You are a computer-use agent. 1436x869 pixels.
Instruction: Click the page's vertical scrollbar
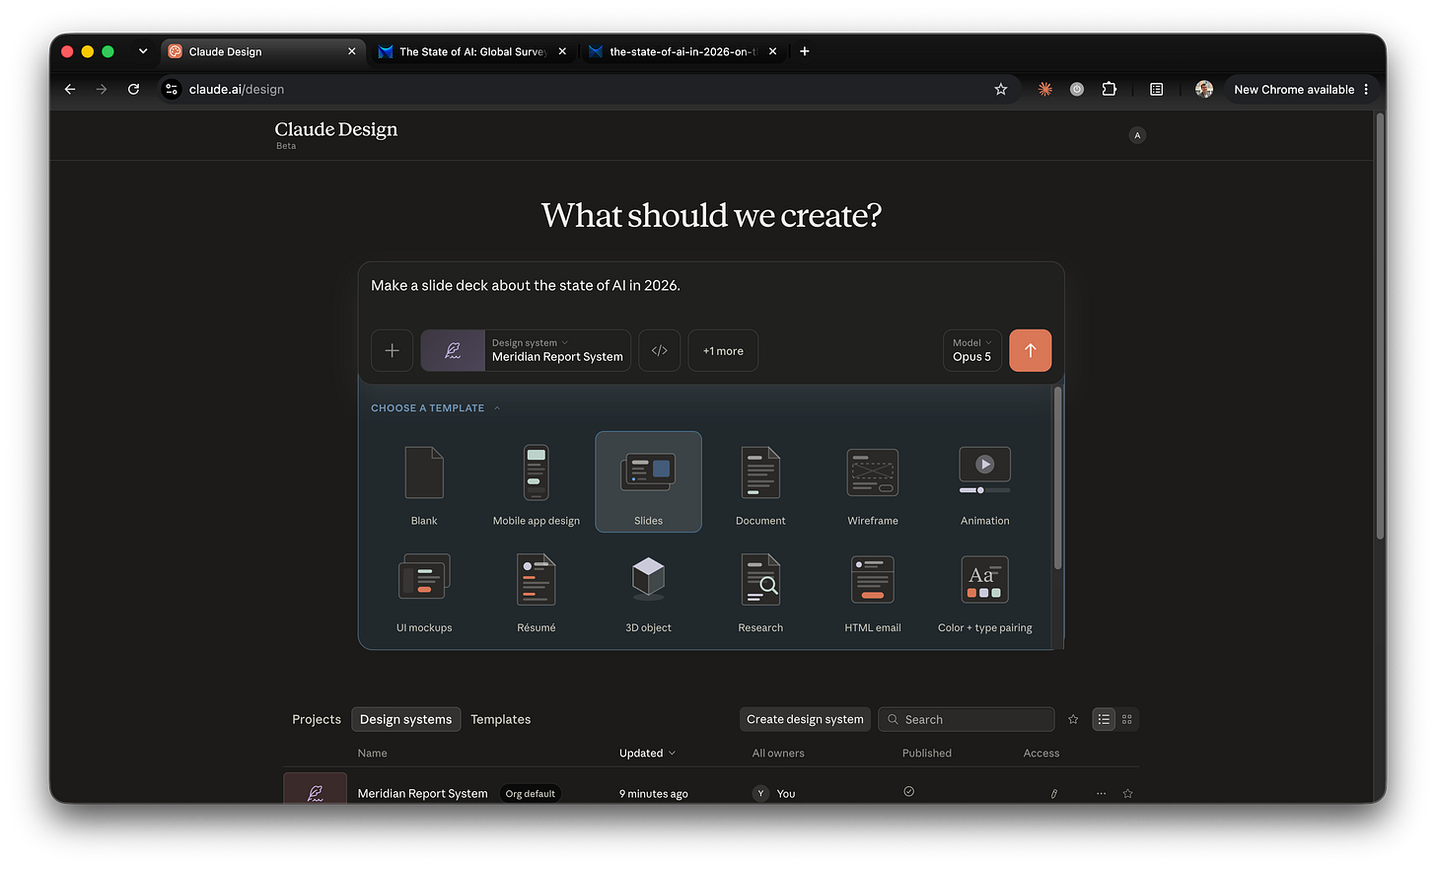(x=1380, y=326)
